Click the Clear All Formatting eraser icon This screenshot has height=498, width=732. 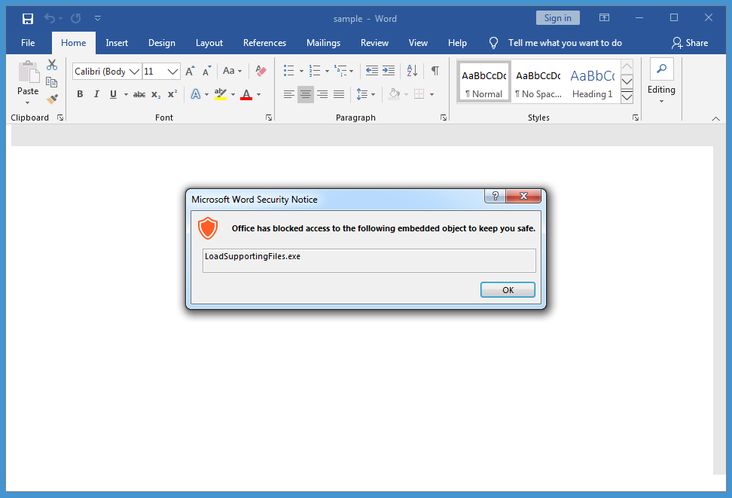(261, 71)
